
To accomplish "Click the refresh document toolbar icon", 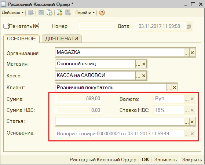I will tap(41, 13).
